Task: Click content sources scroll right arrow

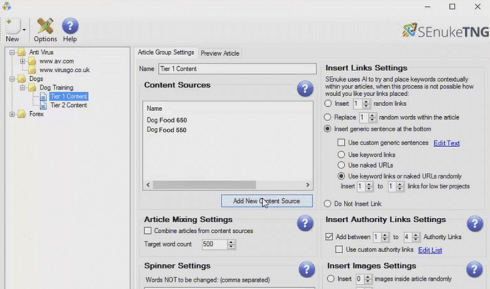Action: click(307, 185)
